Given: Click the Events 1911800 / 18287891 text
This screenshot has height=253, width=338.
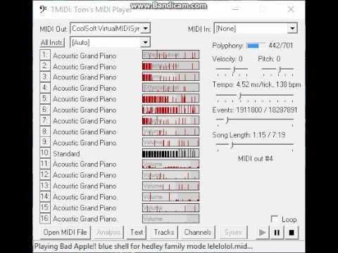Looking at the screenshot, I should tap(255, 110).
